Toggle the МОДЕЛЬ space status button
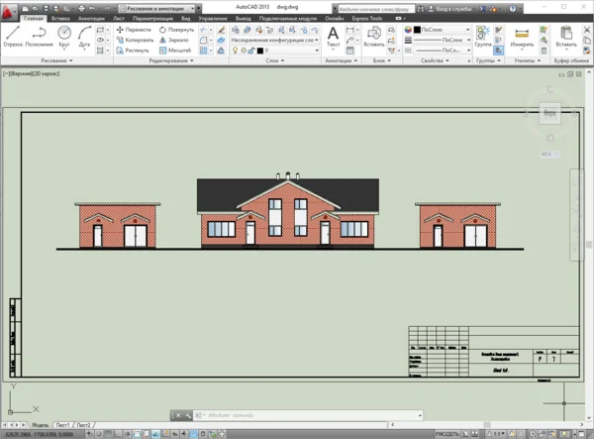The width and height of the screenshot is (594, 439). [446, 433]
